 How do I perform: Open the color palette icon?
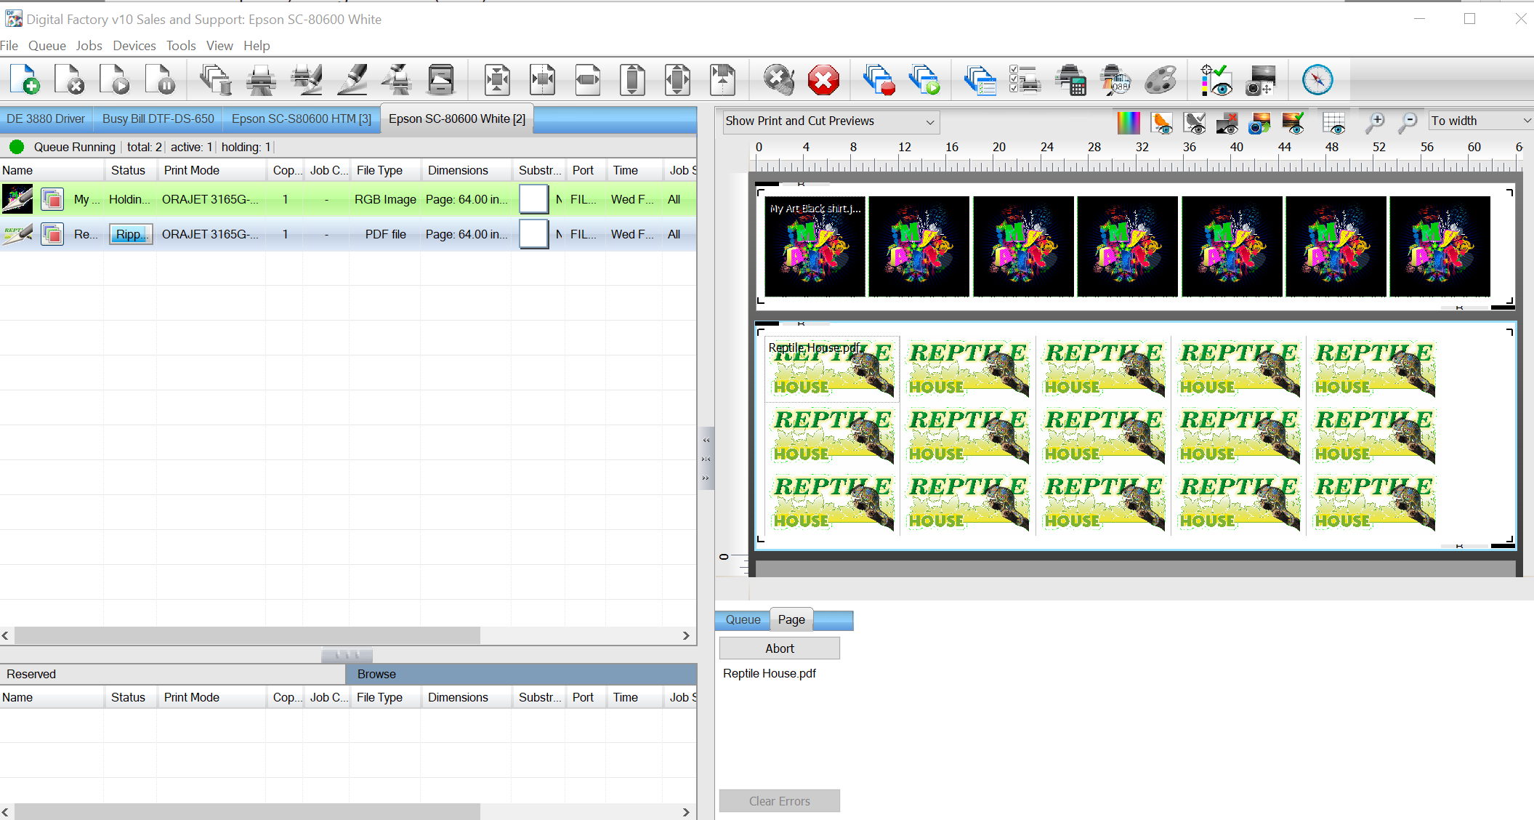point(1160,79)
